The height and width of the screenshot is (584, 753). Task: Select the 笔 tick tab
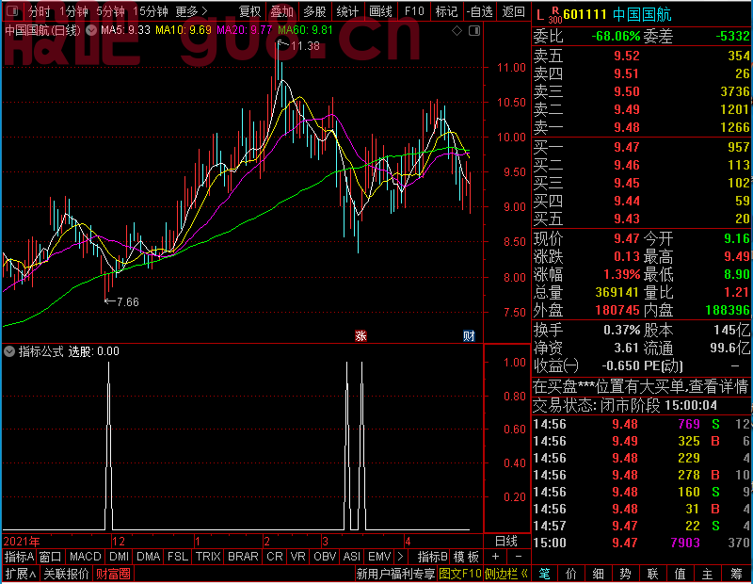(544, 574)
